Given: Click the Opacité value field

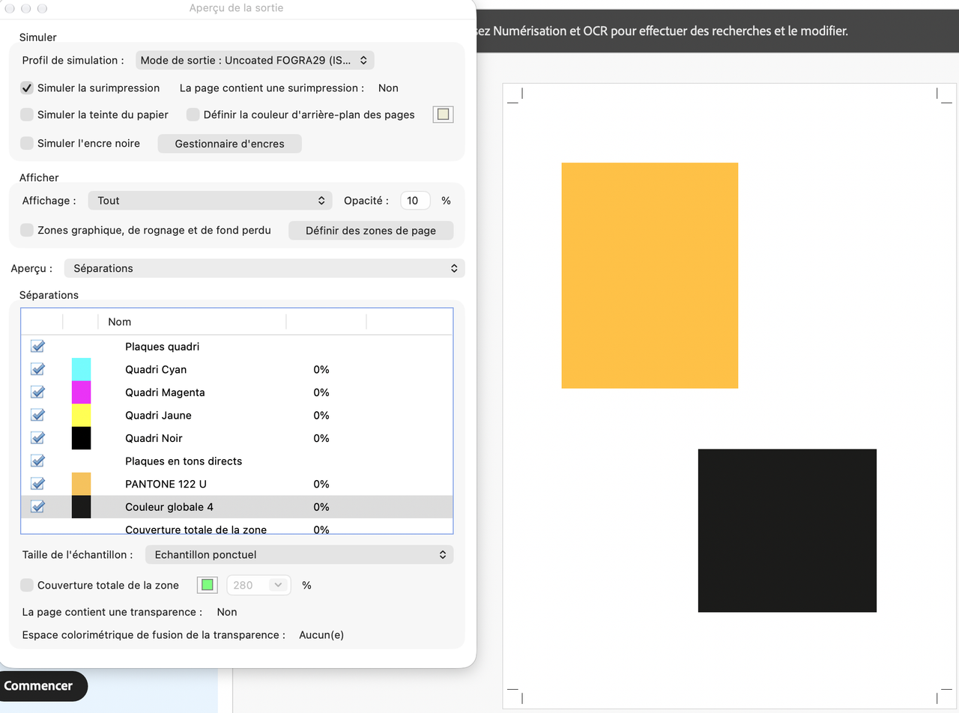Looking at the screenshot, I should coord(415,201).
